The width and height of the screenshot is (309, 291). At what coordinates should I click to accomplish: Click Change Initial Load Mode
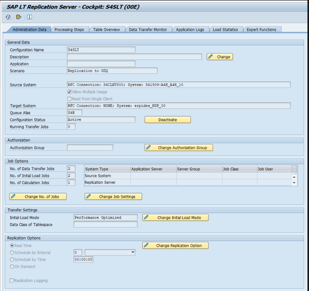pos(175,218)
